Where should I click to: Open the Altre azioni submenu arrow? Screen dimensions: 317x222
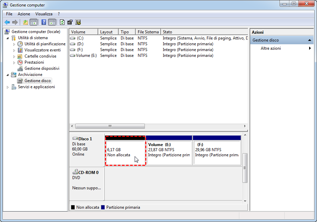(310, 48)
